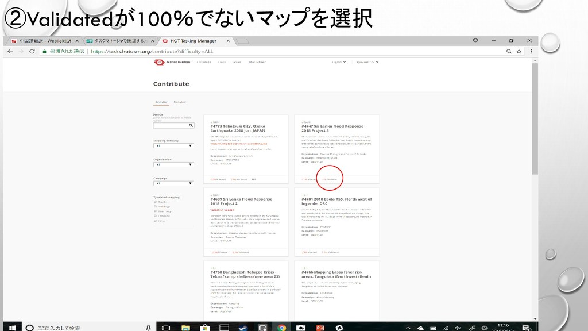
Task: Open the user account dropdown in header
Action: tap(367, 62)
